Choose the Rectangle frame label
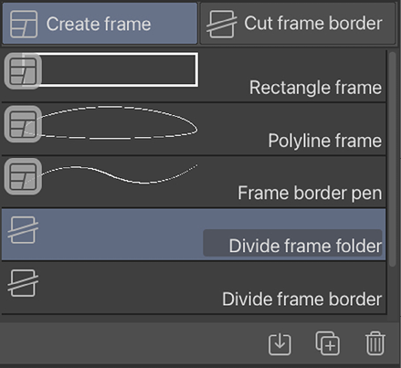 pos(315,88)
